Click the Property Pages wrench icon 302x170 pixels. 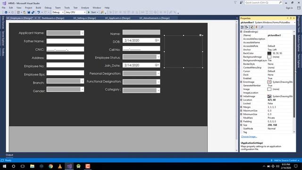click(262, 27)
